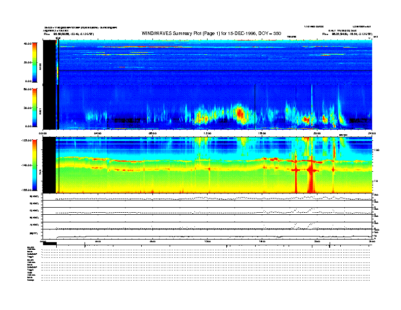Click the 20.00 color scale label
Image resolution: width=401 pixels, height=310 pixels.
(27, 62)
